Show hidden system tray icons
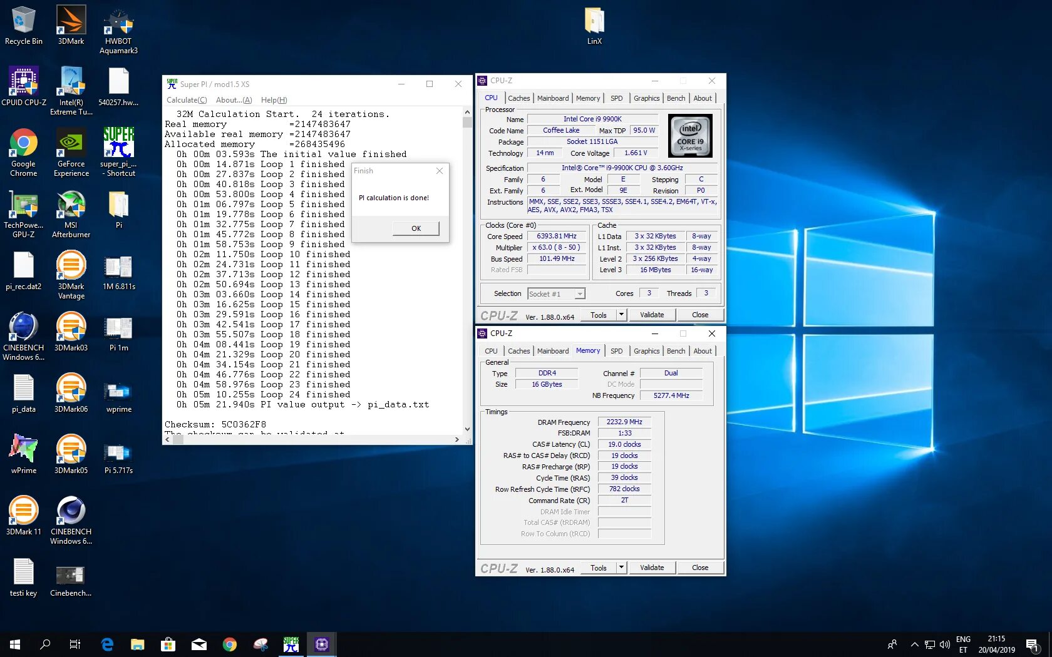Image resolution: width=1052 pixels, height=657 pixels. [x=915, y=644]
